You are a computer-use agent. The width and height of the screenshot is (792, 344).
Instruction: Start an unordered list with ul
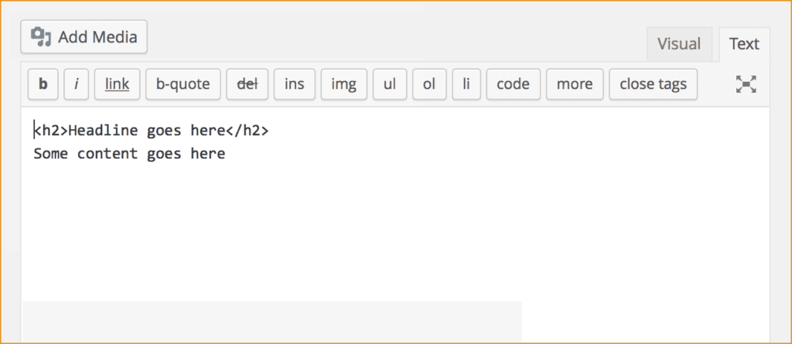pos(390,83)
